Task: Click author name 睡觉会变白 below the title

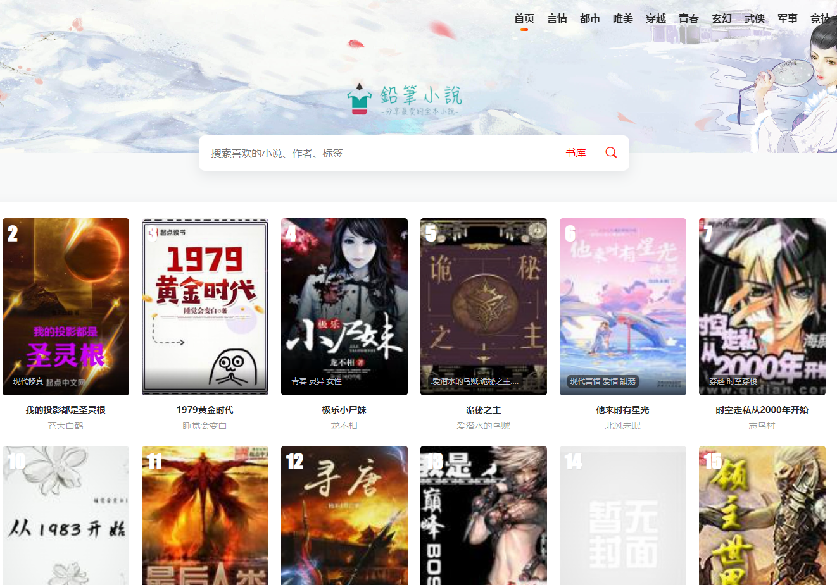Action: [205, 426]
